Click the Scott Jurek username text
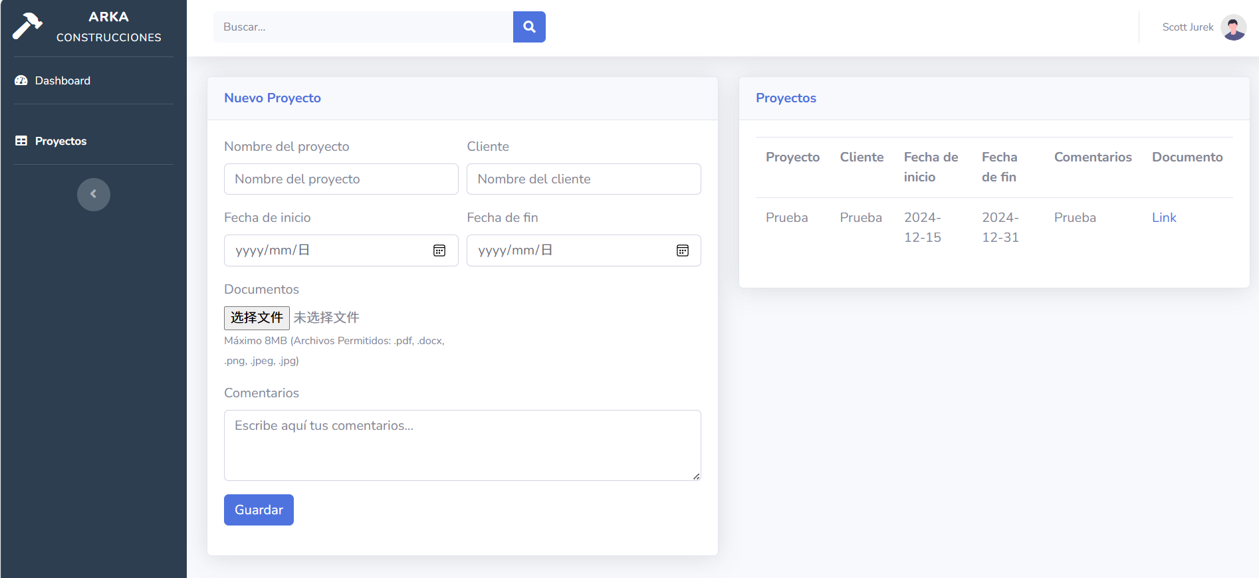The image size is (1259, 578). pyautogui.click(x=1187, y=27)
